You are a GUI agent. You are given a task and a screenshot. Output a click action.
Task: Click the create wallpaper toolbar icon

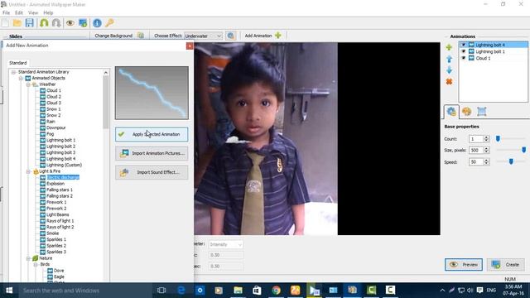pyautogui.click(x=83, y=23)
